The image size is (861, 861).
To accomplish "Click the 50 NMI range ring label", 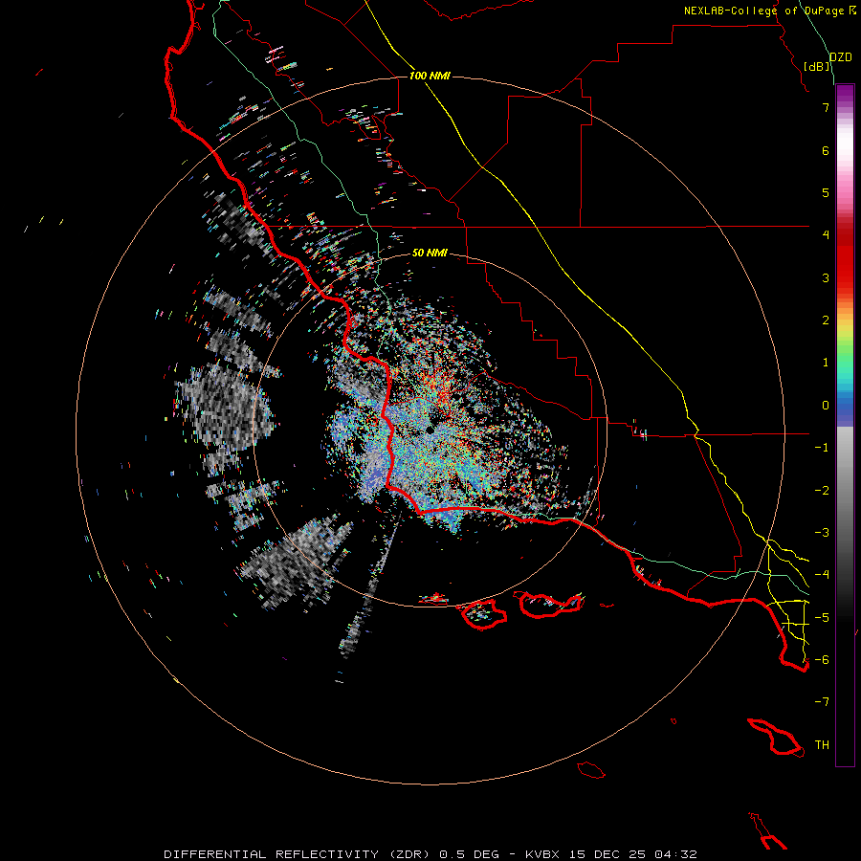I will pyautogui.click(x=430, y=253).
